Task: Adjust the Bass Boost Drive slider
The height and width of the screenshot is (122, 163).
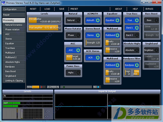Action: pos(152,28)
